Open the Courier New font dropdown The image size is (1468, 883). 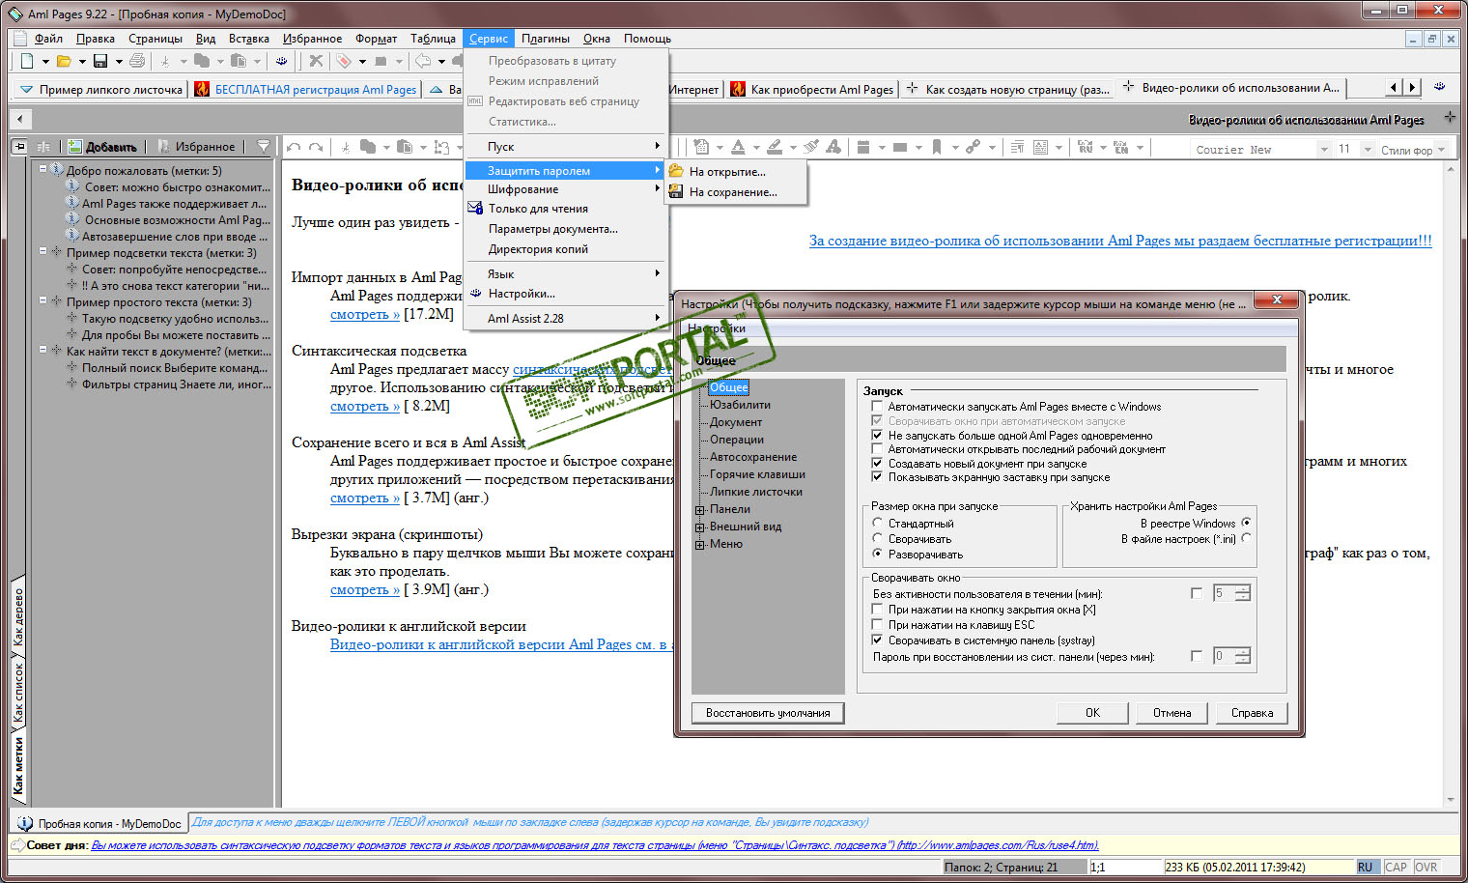tap(1324, 149)
